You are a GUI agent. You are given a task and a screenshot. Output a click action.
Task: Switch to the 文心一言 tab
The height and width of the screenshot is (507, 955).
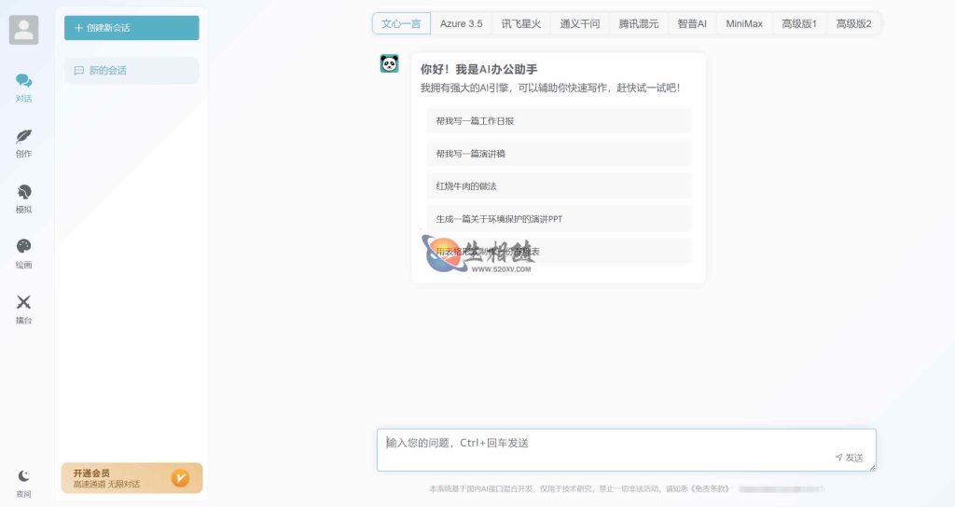click(401, 23)
